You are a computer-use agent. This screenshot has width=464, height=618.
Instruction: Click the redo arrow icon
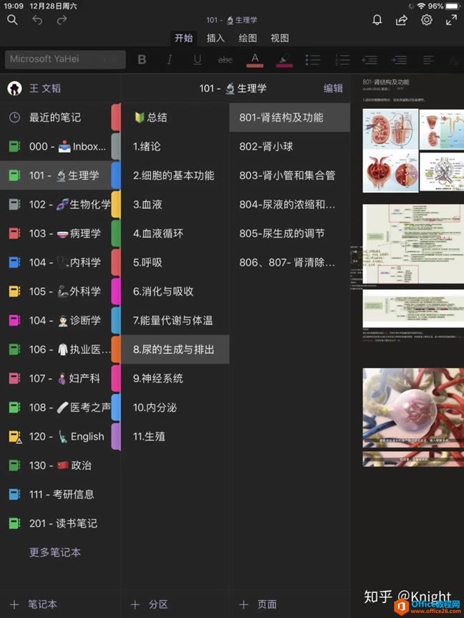tap(62, 20)
